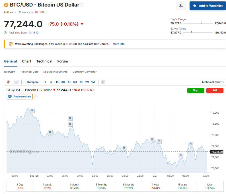Select the 6 Months performance range
This screenshot has width=226, height=194.
(128, 186)
